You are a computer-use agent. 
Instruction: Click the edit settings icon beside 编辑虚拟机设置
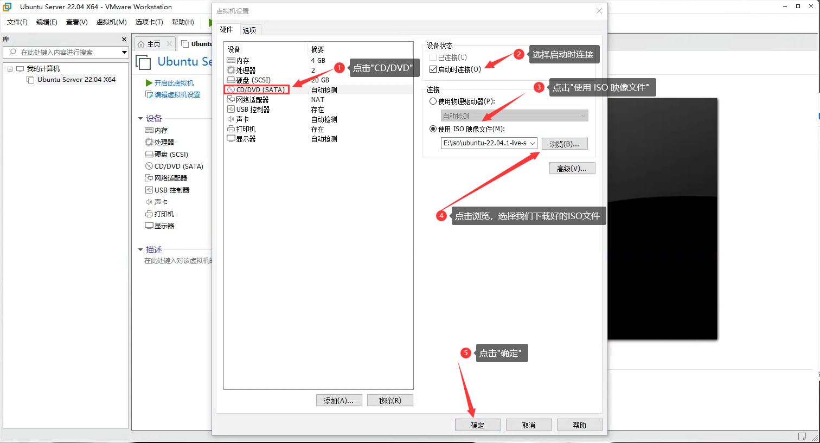[x=149, y=94]
